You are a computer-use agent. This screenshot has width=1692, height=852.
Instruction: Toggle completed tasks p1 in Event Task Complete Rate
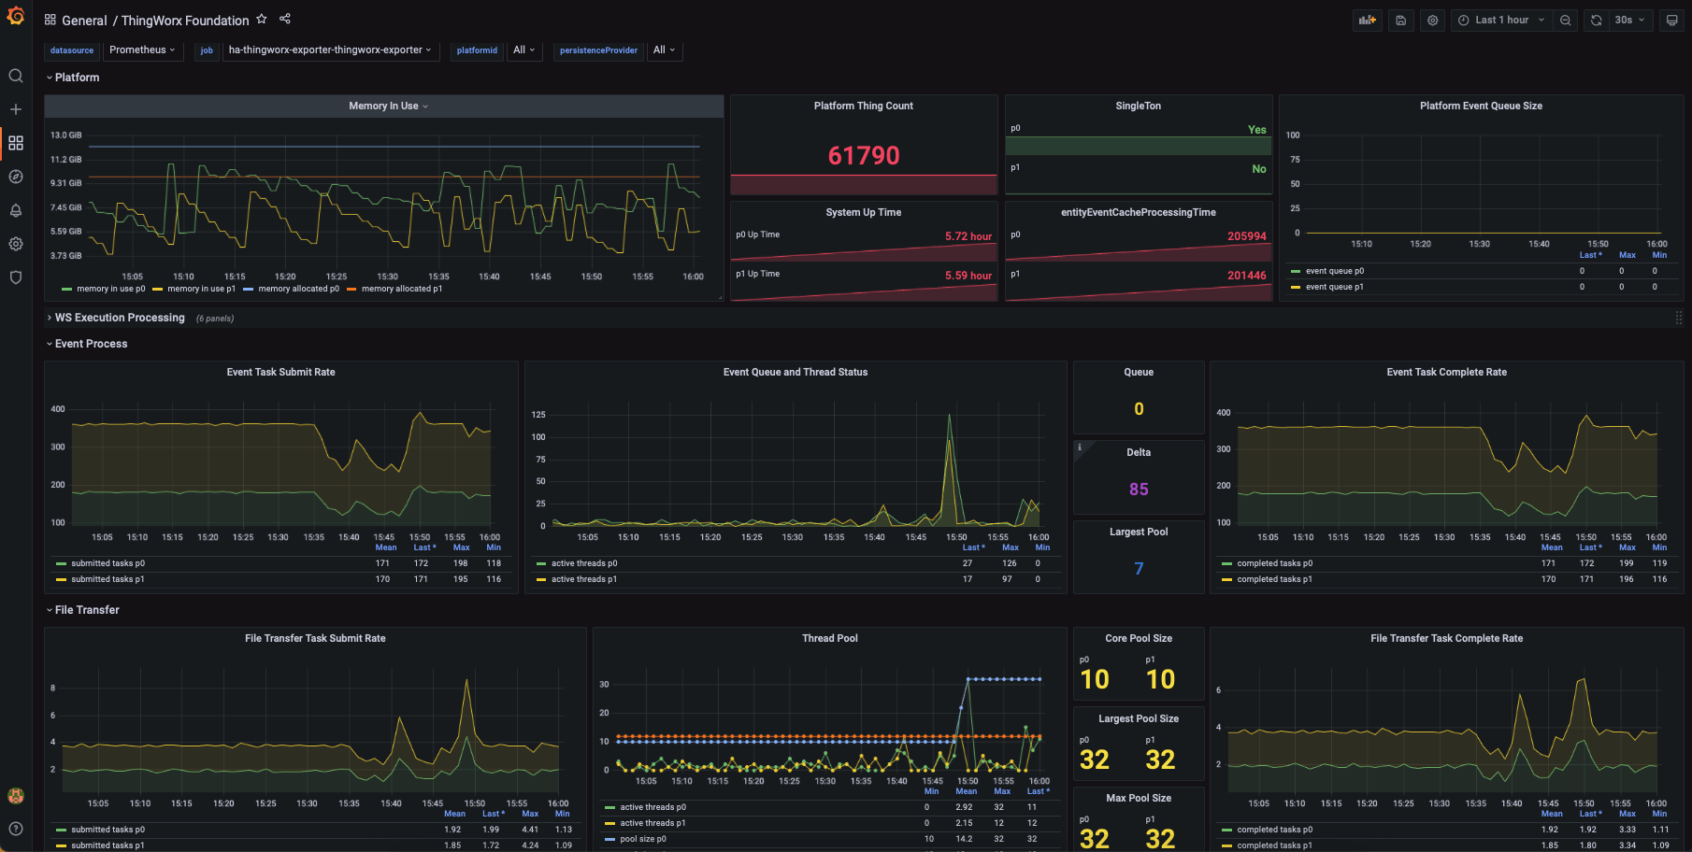point(1274,579)
